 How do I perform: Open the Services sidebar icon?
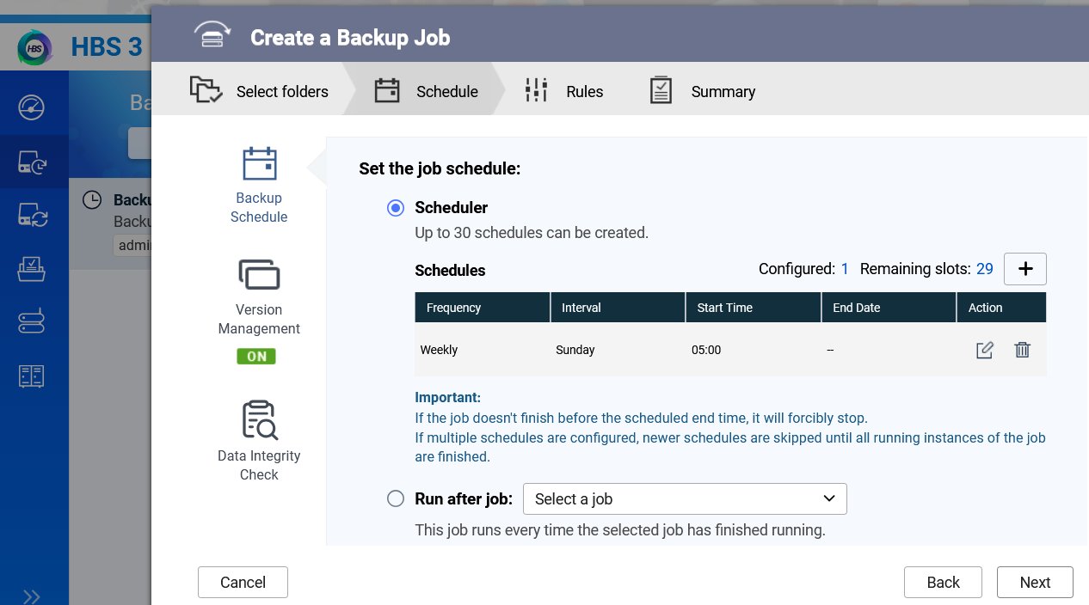click(32, 376)
